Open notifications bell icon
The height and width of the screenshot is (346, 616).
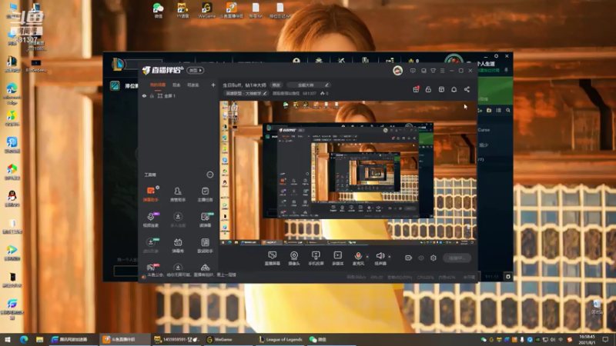pos(454,89)
